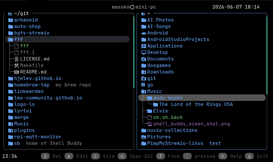Click the sb.sh.back file icon
This screenshot has width=273, height=162.
tap(150, 117)
